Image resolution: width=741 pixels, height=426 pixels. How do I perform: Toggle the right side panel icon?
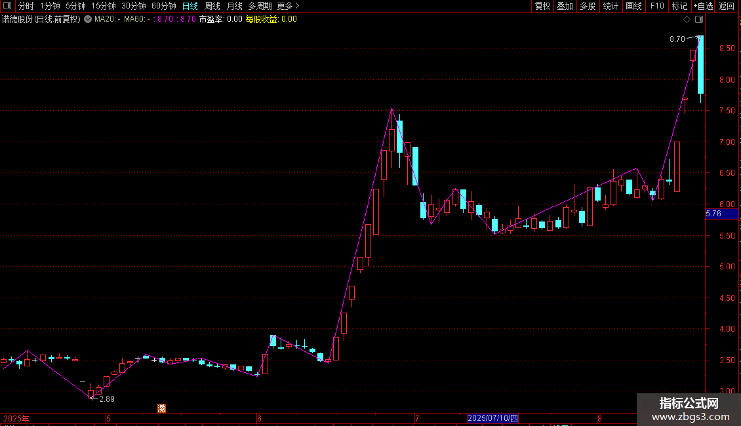[x=699, y=20]
